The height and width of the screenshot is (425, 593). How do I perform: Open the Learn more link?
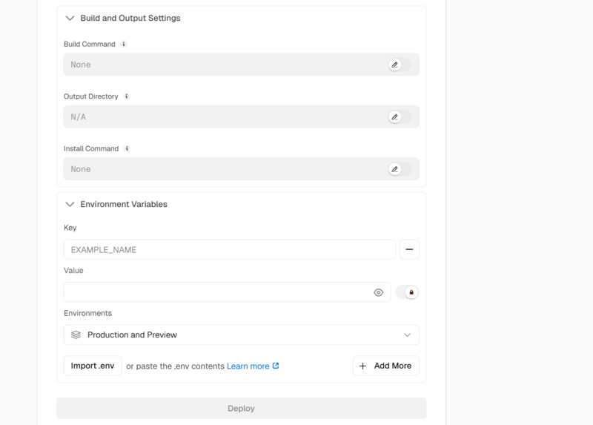pyautogui.click(x=253, y=366)
